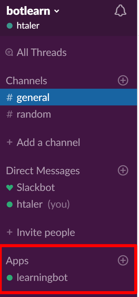Click the hash icon of general channel
The image size is (139, 297).
(10, 97)
